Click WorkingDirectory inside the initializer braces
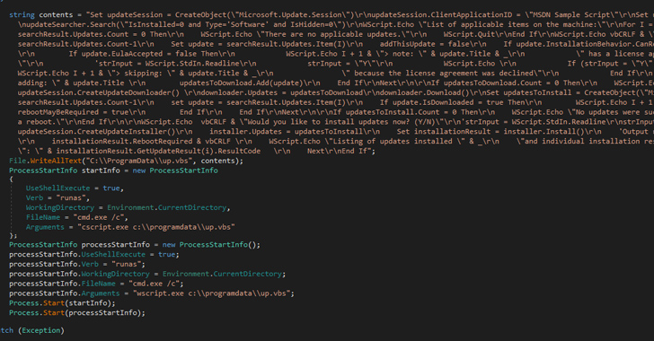Viewport: 654px width, 341px height. pyautogui.click(x=60, y=207)
